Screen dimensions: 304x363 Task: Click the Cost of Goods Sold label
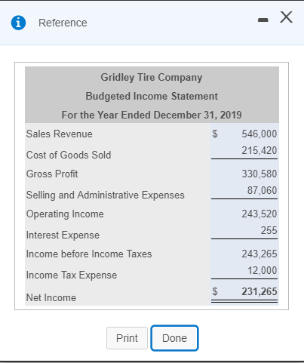[69, 155]
